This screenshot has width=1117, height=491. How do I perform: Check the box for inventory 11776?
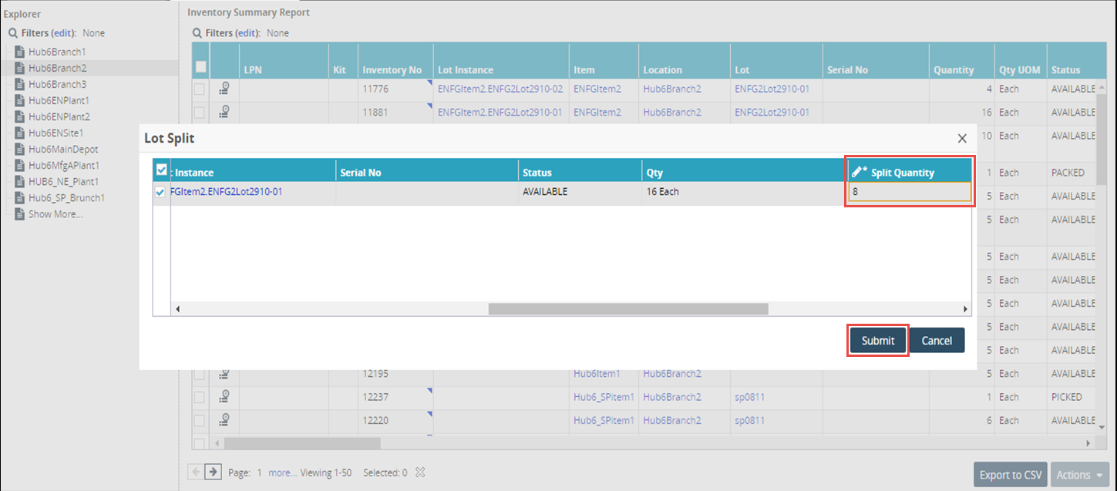(x=200, y=89)
